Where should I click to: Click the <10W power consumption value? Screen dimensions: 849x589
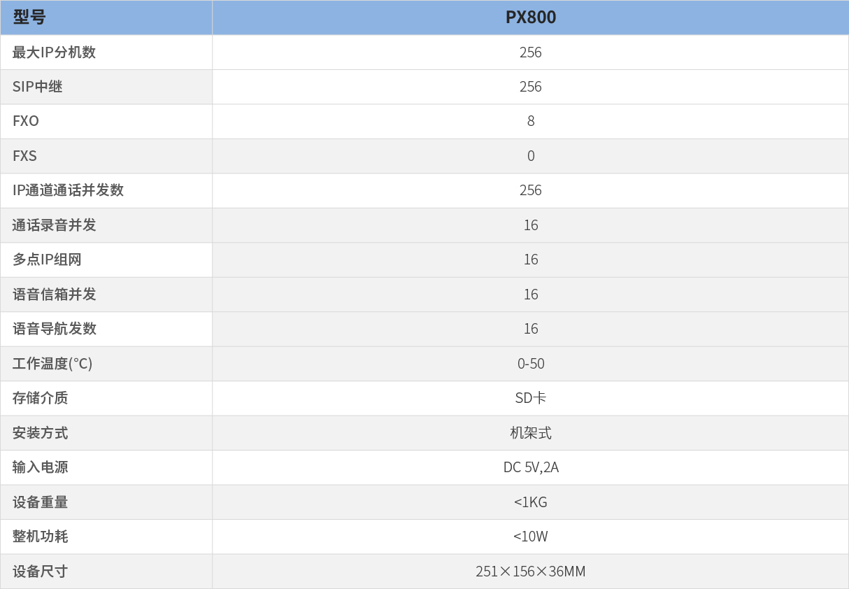[531, 537]
